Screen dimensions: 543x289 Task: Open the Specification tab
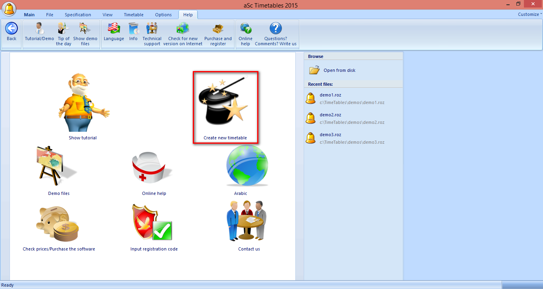tap(78, 15)
